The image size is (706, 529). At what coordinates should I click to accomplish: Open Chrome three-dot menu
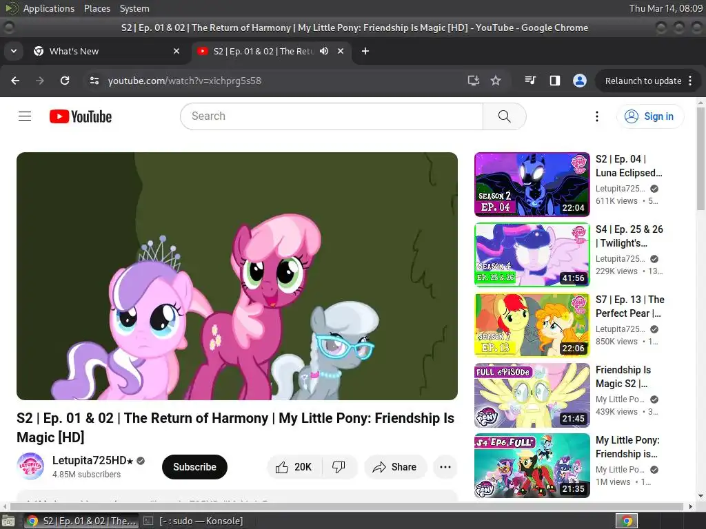coord(690,81)
